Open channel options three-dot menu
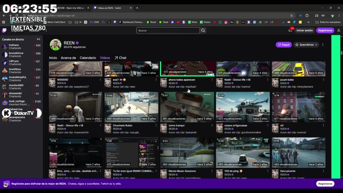343x193 pixels. (x=323, y=45)
